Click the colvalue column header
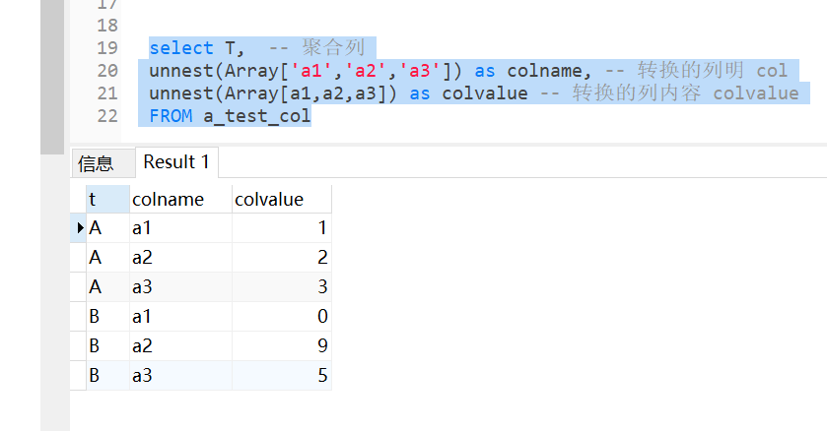This screenshot has height=431, width=827. 281,199
